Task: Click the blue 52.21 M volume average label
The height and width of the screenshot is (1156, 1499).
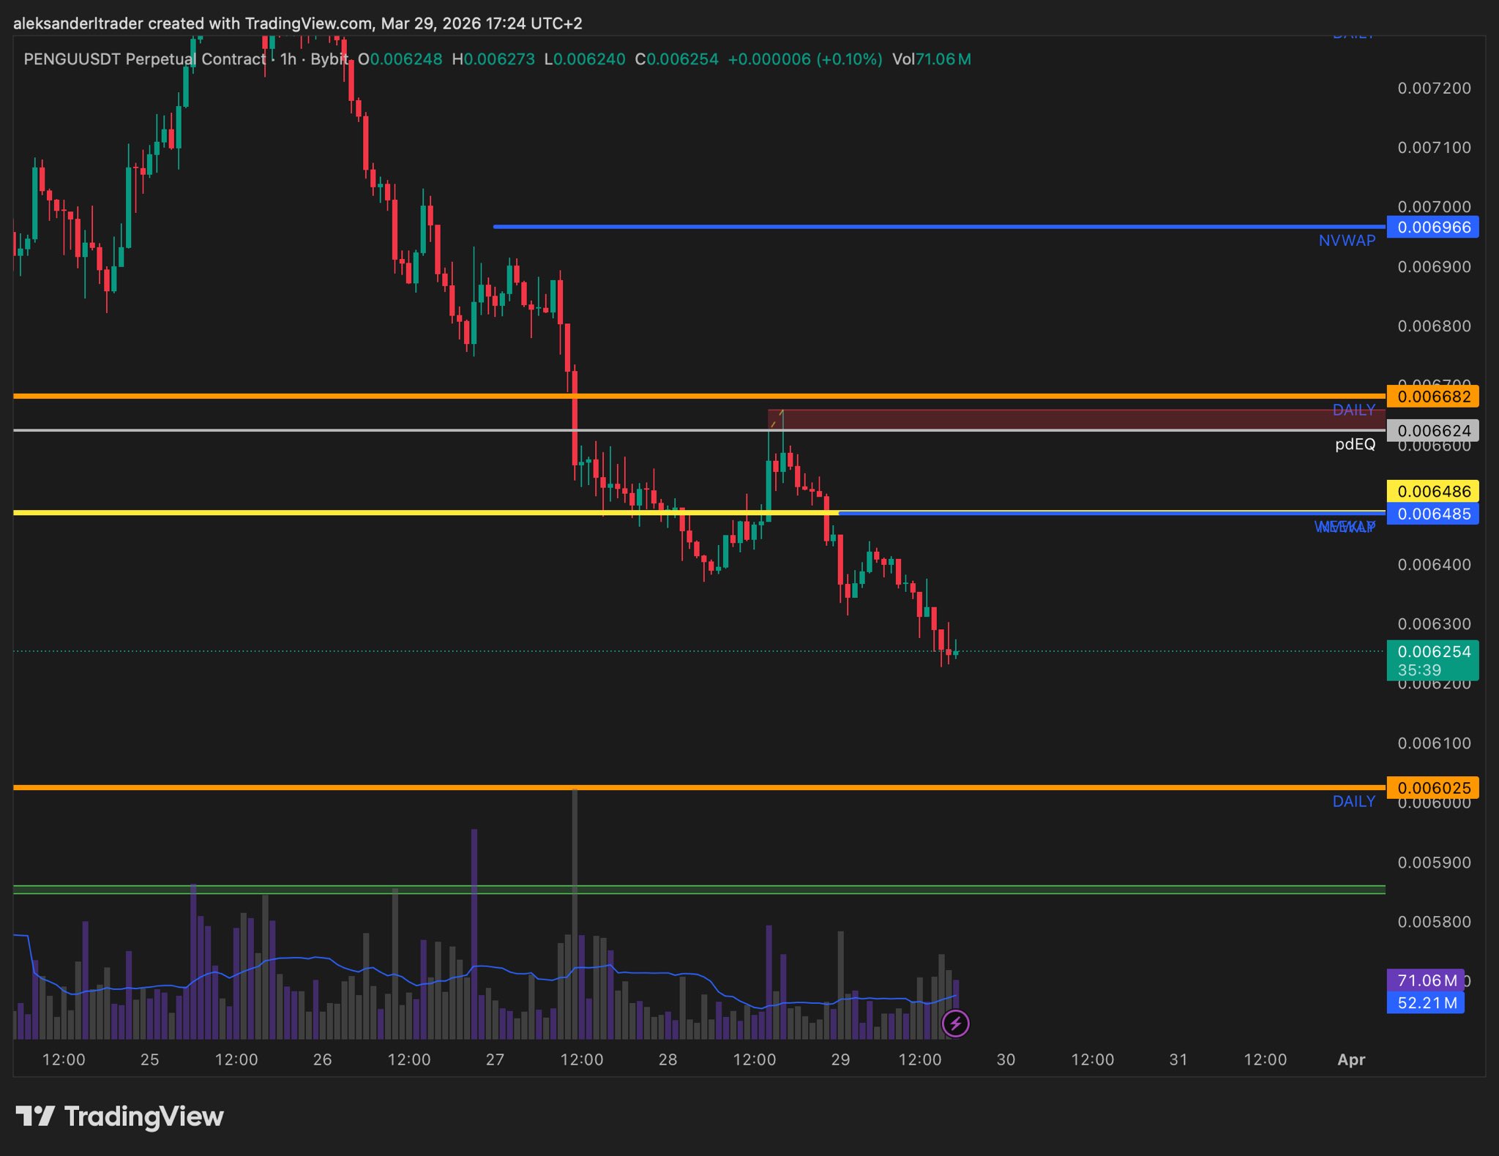Action: coord(1426,1002)
